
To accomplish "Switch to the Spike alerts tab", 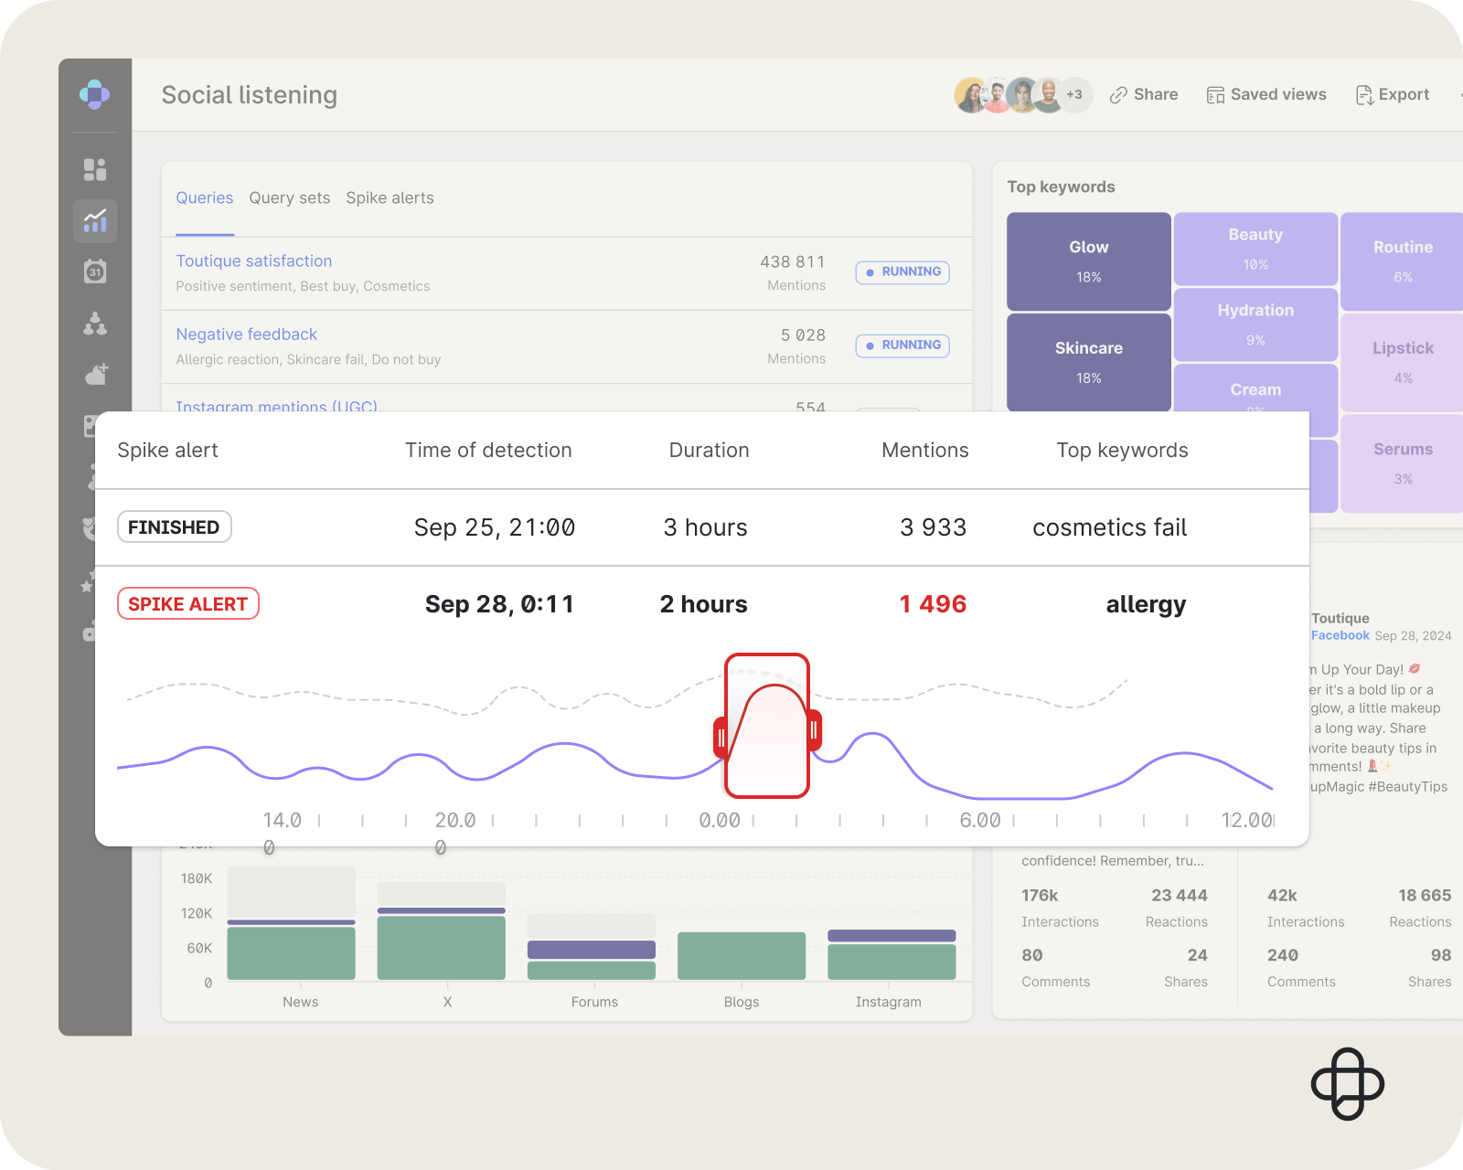I will click(390, 197).
